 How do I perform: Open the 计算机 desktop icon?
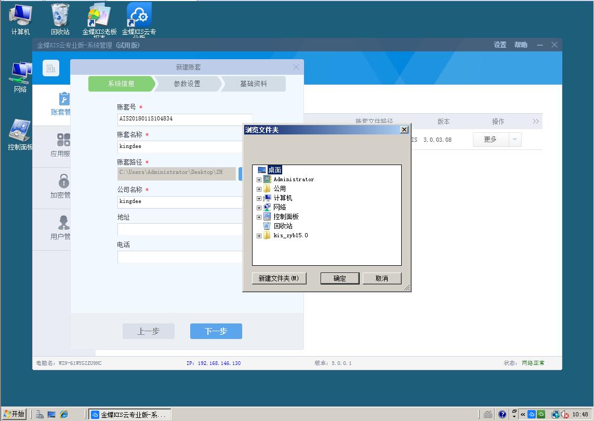click(20, 19)
